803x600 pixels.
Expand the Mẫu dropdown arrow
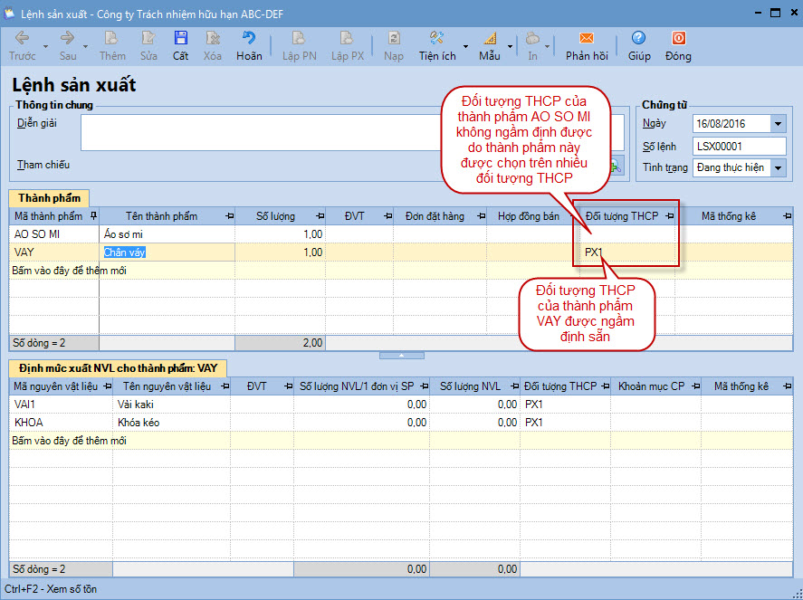(x=510, y=46)
